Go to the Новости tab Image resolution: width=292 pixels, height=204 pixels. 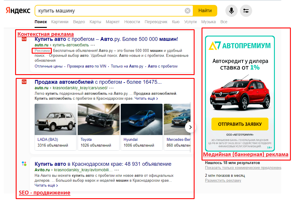click(132, 22)
